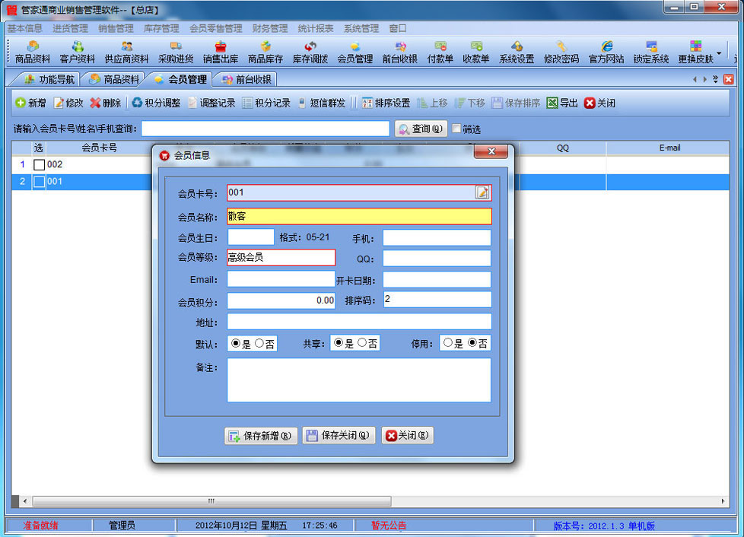
Task: Open 会员等级 combo box
Action: (281, 258)
